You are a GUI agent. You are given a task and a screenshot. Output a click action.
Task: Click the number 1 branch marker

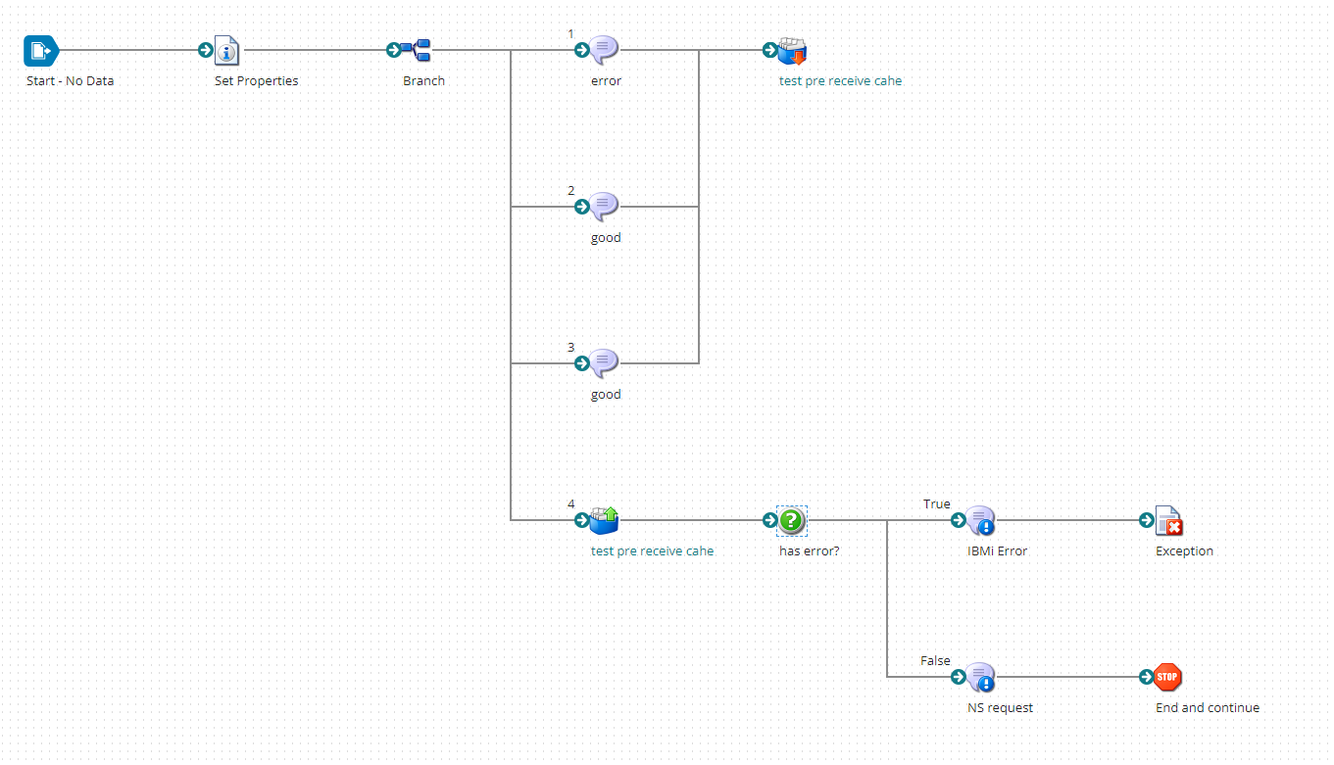tap(570, 31)
